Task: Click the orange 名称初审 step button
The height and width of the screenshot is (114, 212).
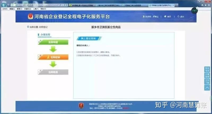Action: [53, 57]
